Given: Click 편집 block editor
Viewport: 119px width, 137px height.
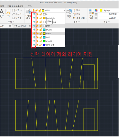Looking at the screenshot, I should (x=77, y=14).
